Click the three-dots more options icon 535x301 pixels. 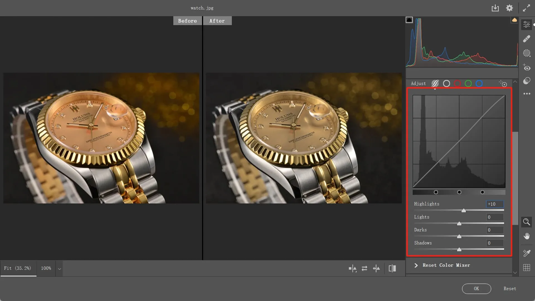[x=526, y=94]
